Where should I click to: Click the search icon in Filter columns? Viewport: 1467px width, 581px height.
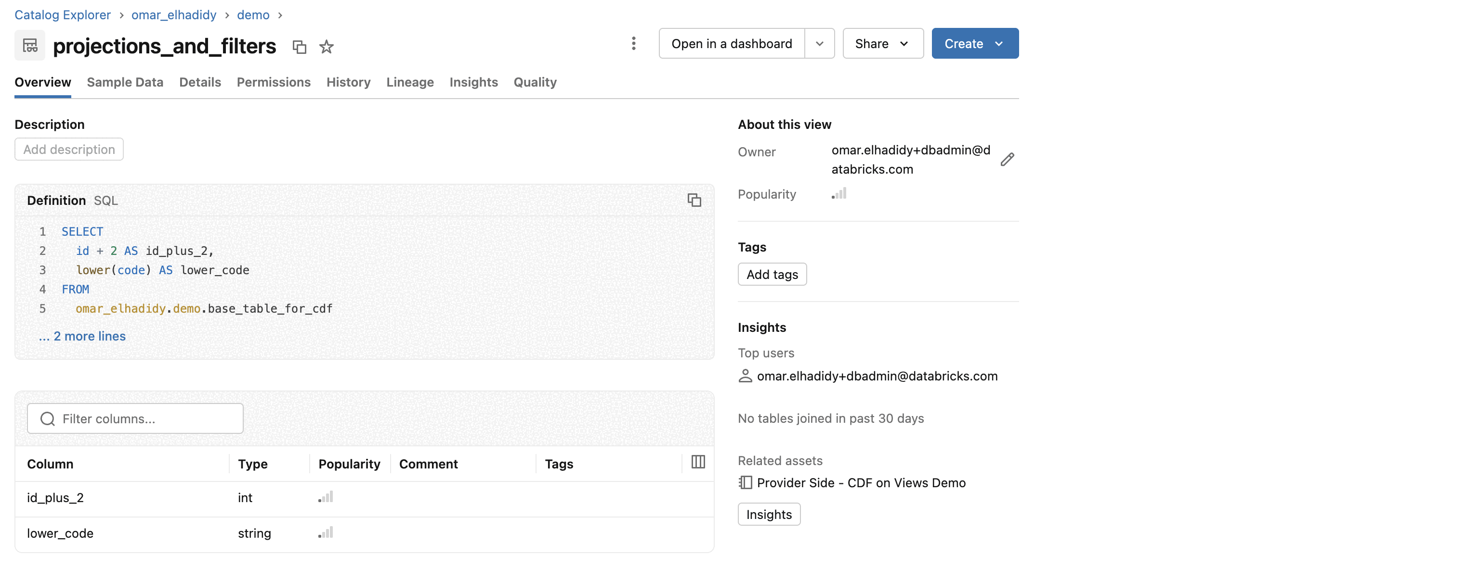[48, 419]
